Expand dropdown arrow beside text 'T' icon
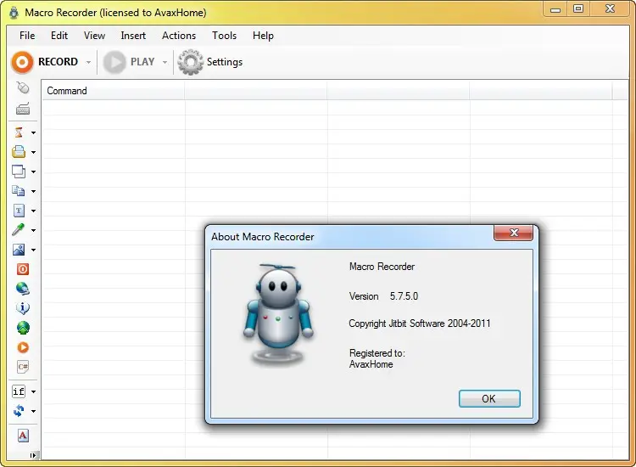This screenshot has width=636, height=467. point(33,211)
